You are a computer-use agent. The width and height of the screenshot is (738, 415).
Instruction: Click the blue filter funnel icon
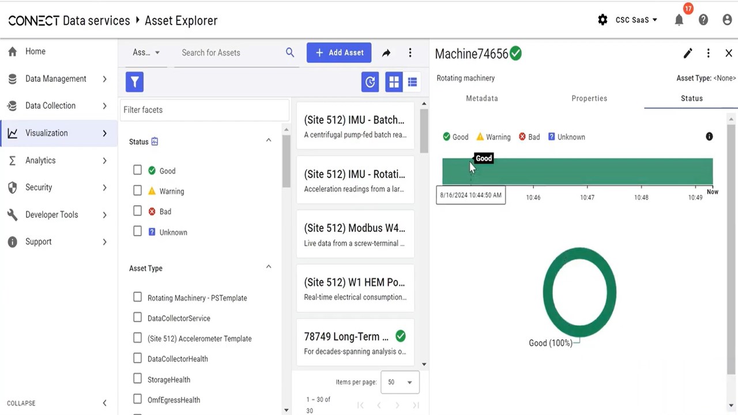pyautogui.click(x=134, y=82)
